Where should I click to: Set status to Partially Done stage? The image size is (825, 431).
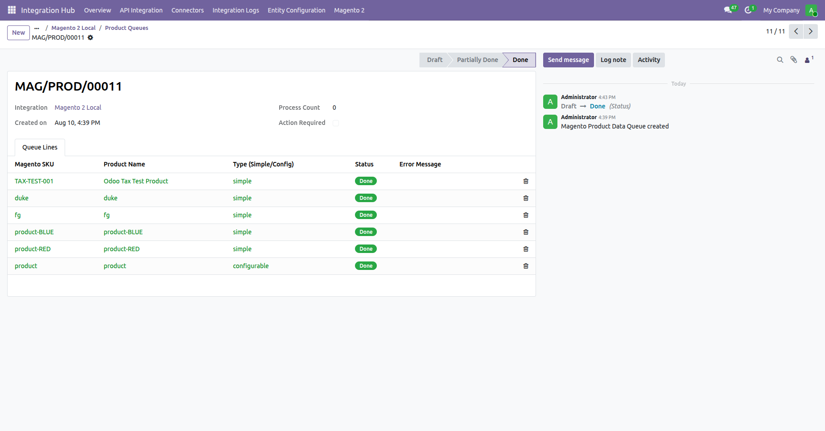pyautogui.click(x=477, y=60)
